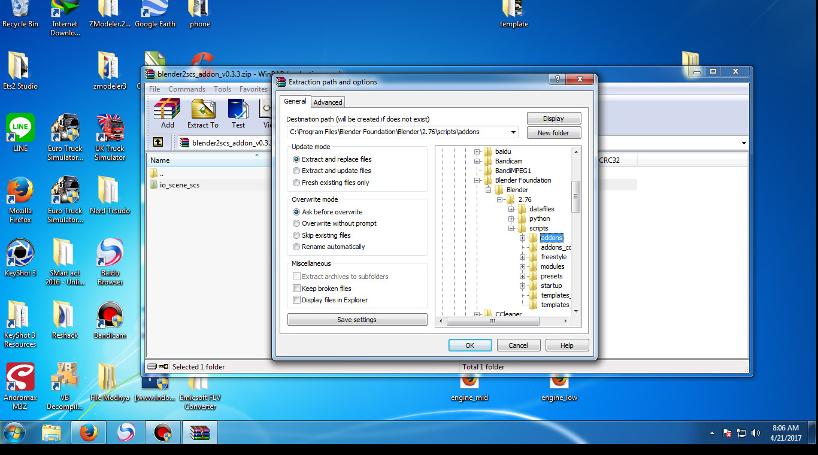Click the folder tree horizontal scrollbar thumb
The height and width of the screenshot is (455, 818).
point(493,321)
